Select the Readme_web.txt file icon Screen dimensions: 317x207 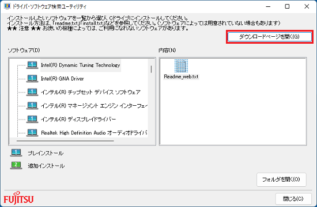point(181,66)
